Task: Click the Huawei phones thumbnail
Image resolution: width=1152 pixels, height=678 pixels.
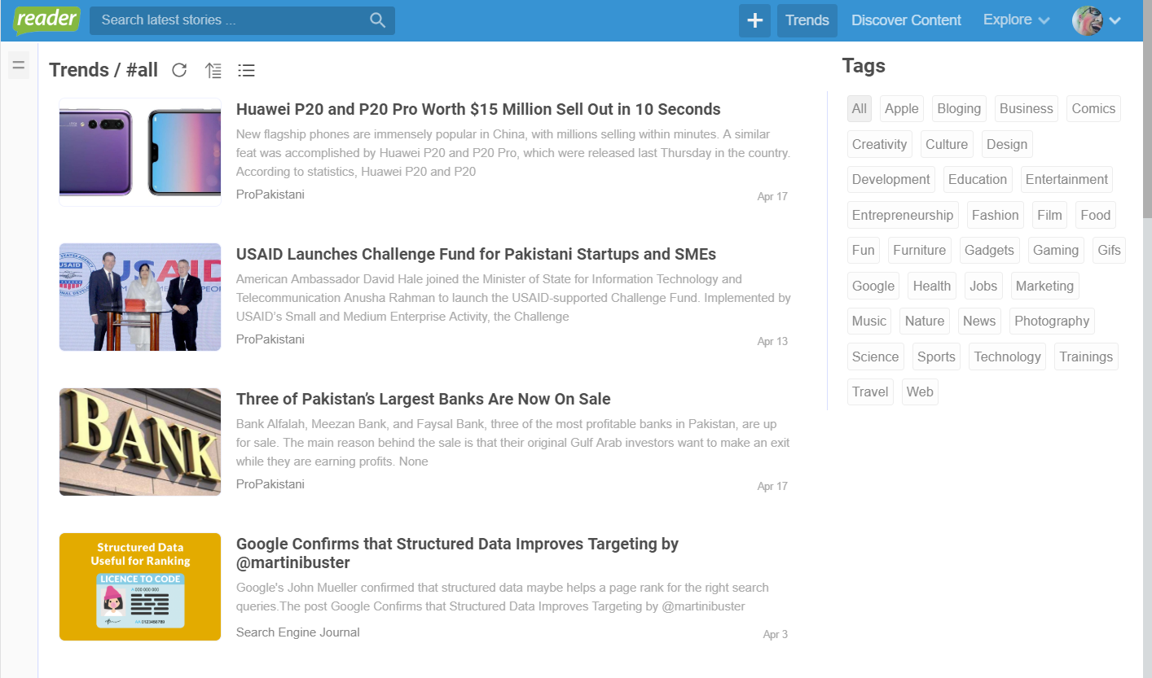Action: click(140, 152)
